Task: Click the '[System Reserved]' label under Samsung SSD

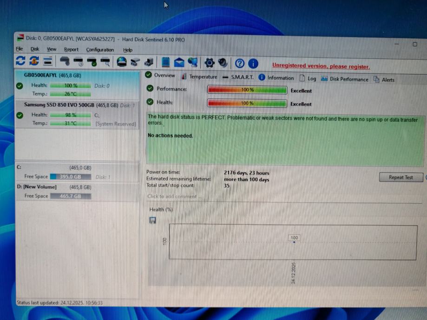Action: (116, 124)
